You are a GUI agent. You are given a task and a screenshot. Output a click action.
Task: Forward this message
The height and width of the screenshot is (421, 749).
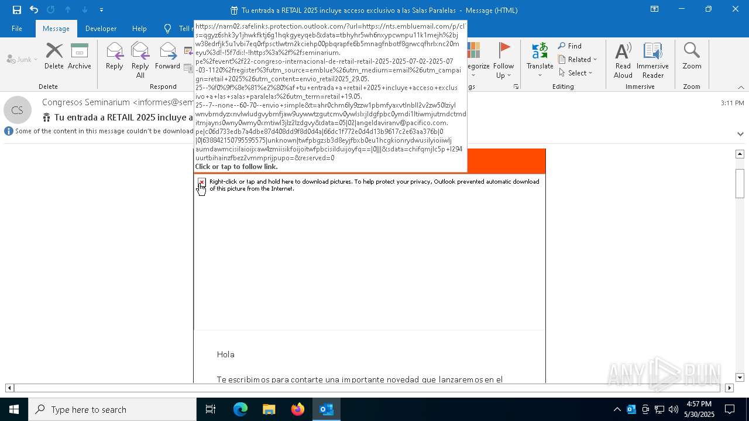[x=167, y=56]
